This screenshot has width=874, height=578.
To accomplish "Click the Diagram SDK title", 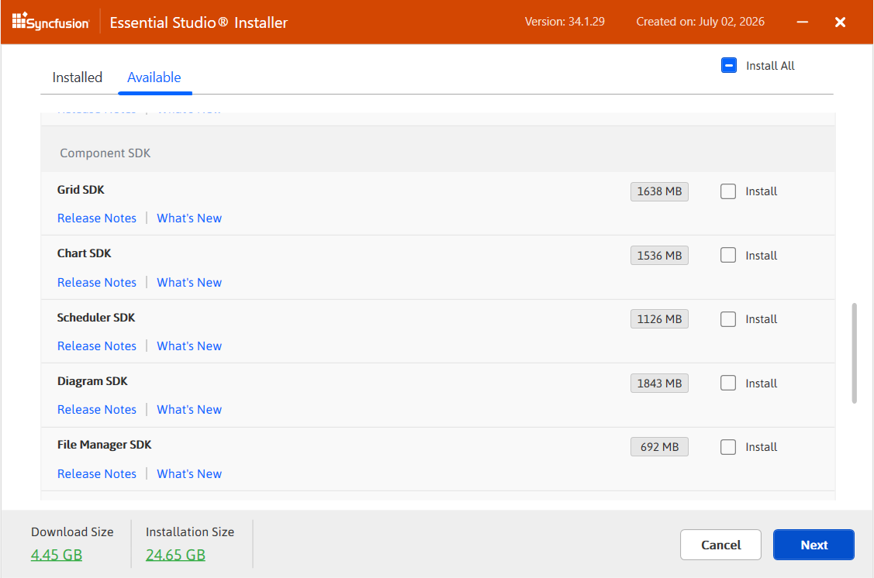I will click(92, 381).
